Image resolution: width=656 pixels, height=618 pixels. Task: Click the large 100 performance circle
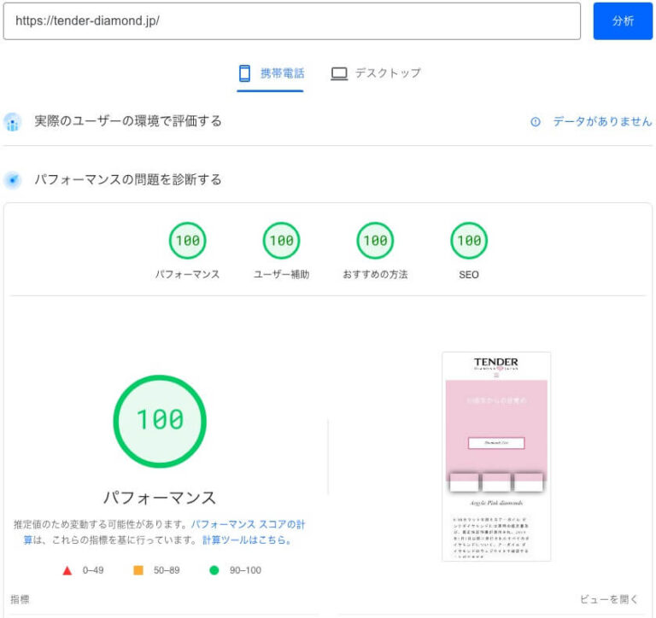(x=160, y=421)
